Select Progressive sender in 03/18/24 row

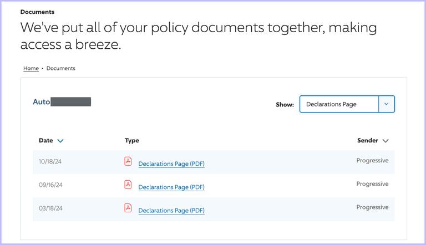point(373,207)
